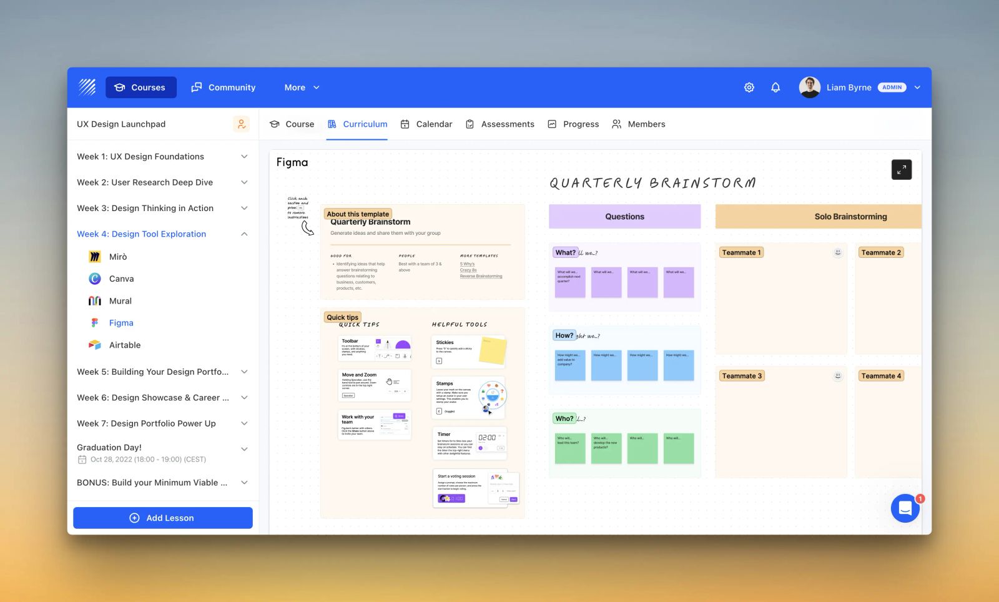Click the yellow Stickies note thumbnail
The height and width of the screenshot is (602, 999).
pyautogui.click(x=492, y=350)
